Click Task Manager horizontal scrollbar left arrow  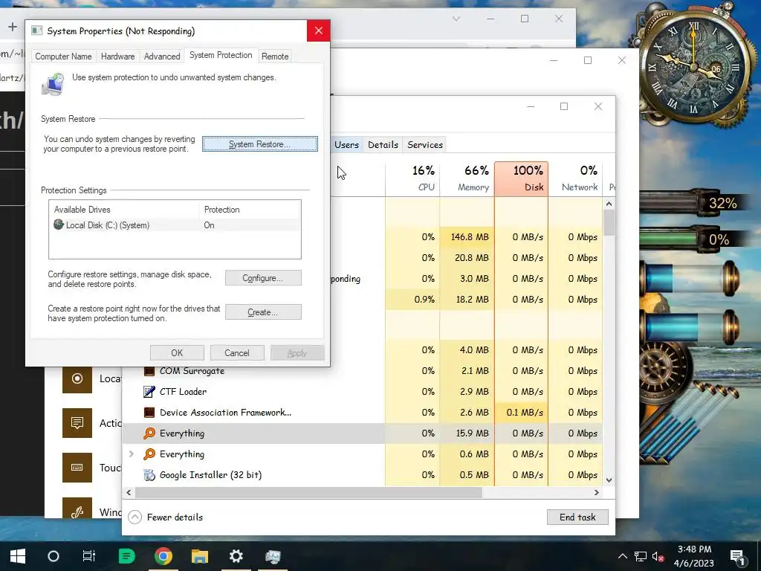pos(129,492)
